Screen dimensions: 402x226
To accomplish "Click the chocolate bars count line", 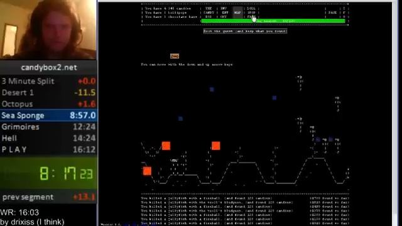I will click(x=171, y=17).
